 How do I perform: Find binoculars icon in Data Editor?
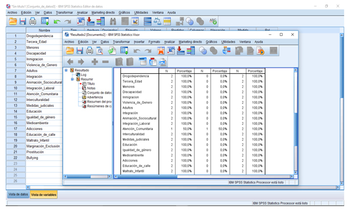point(113,21)
